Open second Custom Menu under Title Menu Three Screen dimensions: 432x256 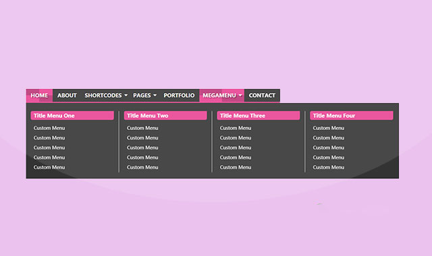tap(236, 137)
